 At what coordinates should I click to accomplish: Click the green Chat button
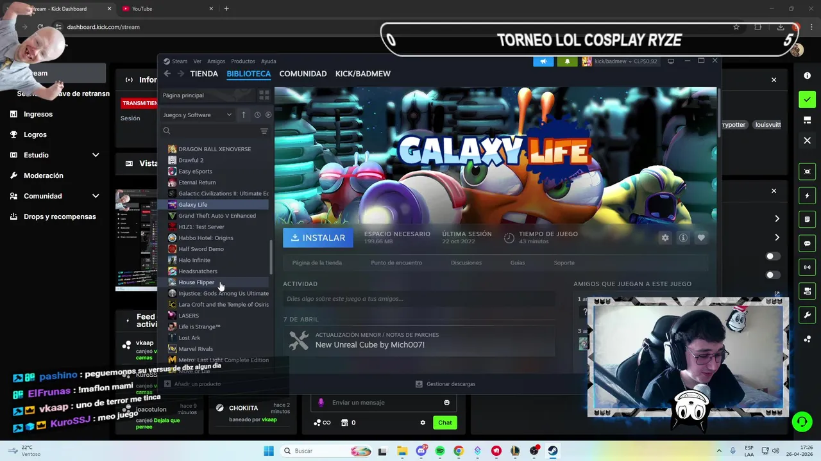tap(445, 423)
